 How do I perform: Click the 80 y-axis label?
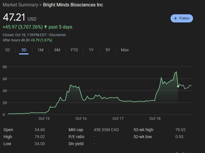[5, 67]
